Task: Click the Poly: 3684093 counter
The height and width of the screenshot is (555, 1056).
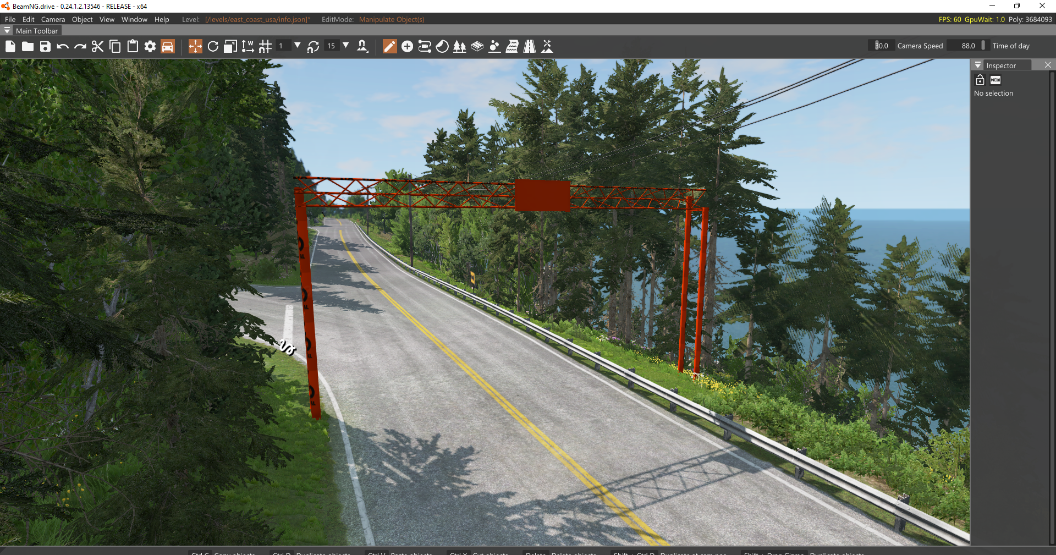Action: [x=1030, y=19]
